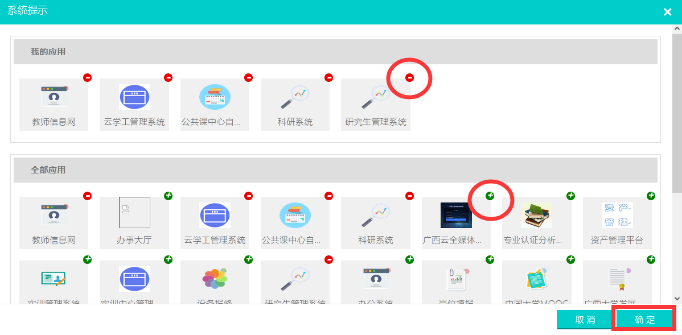Close the 系统提示 dialog with X
The height and width of the screenshot is (335, 682).
(667, 12)
